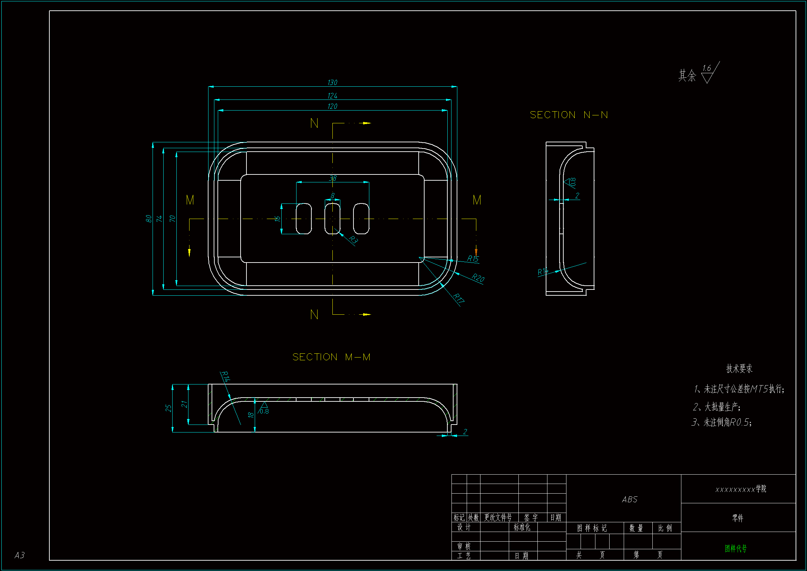This screenshot has height=571, width=807.
Task: Click the 零件 cell in title block
Action: (x=738, y=518)
